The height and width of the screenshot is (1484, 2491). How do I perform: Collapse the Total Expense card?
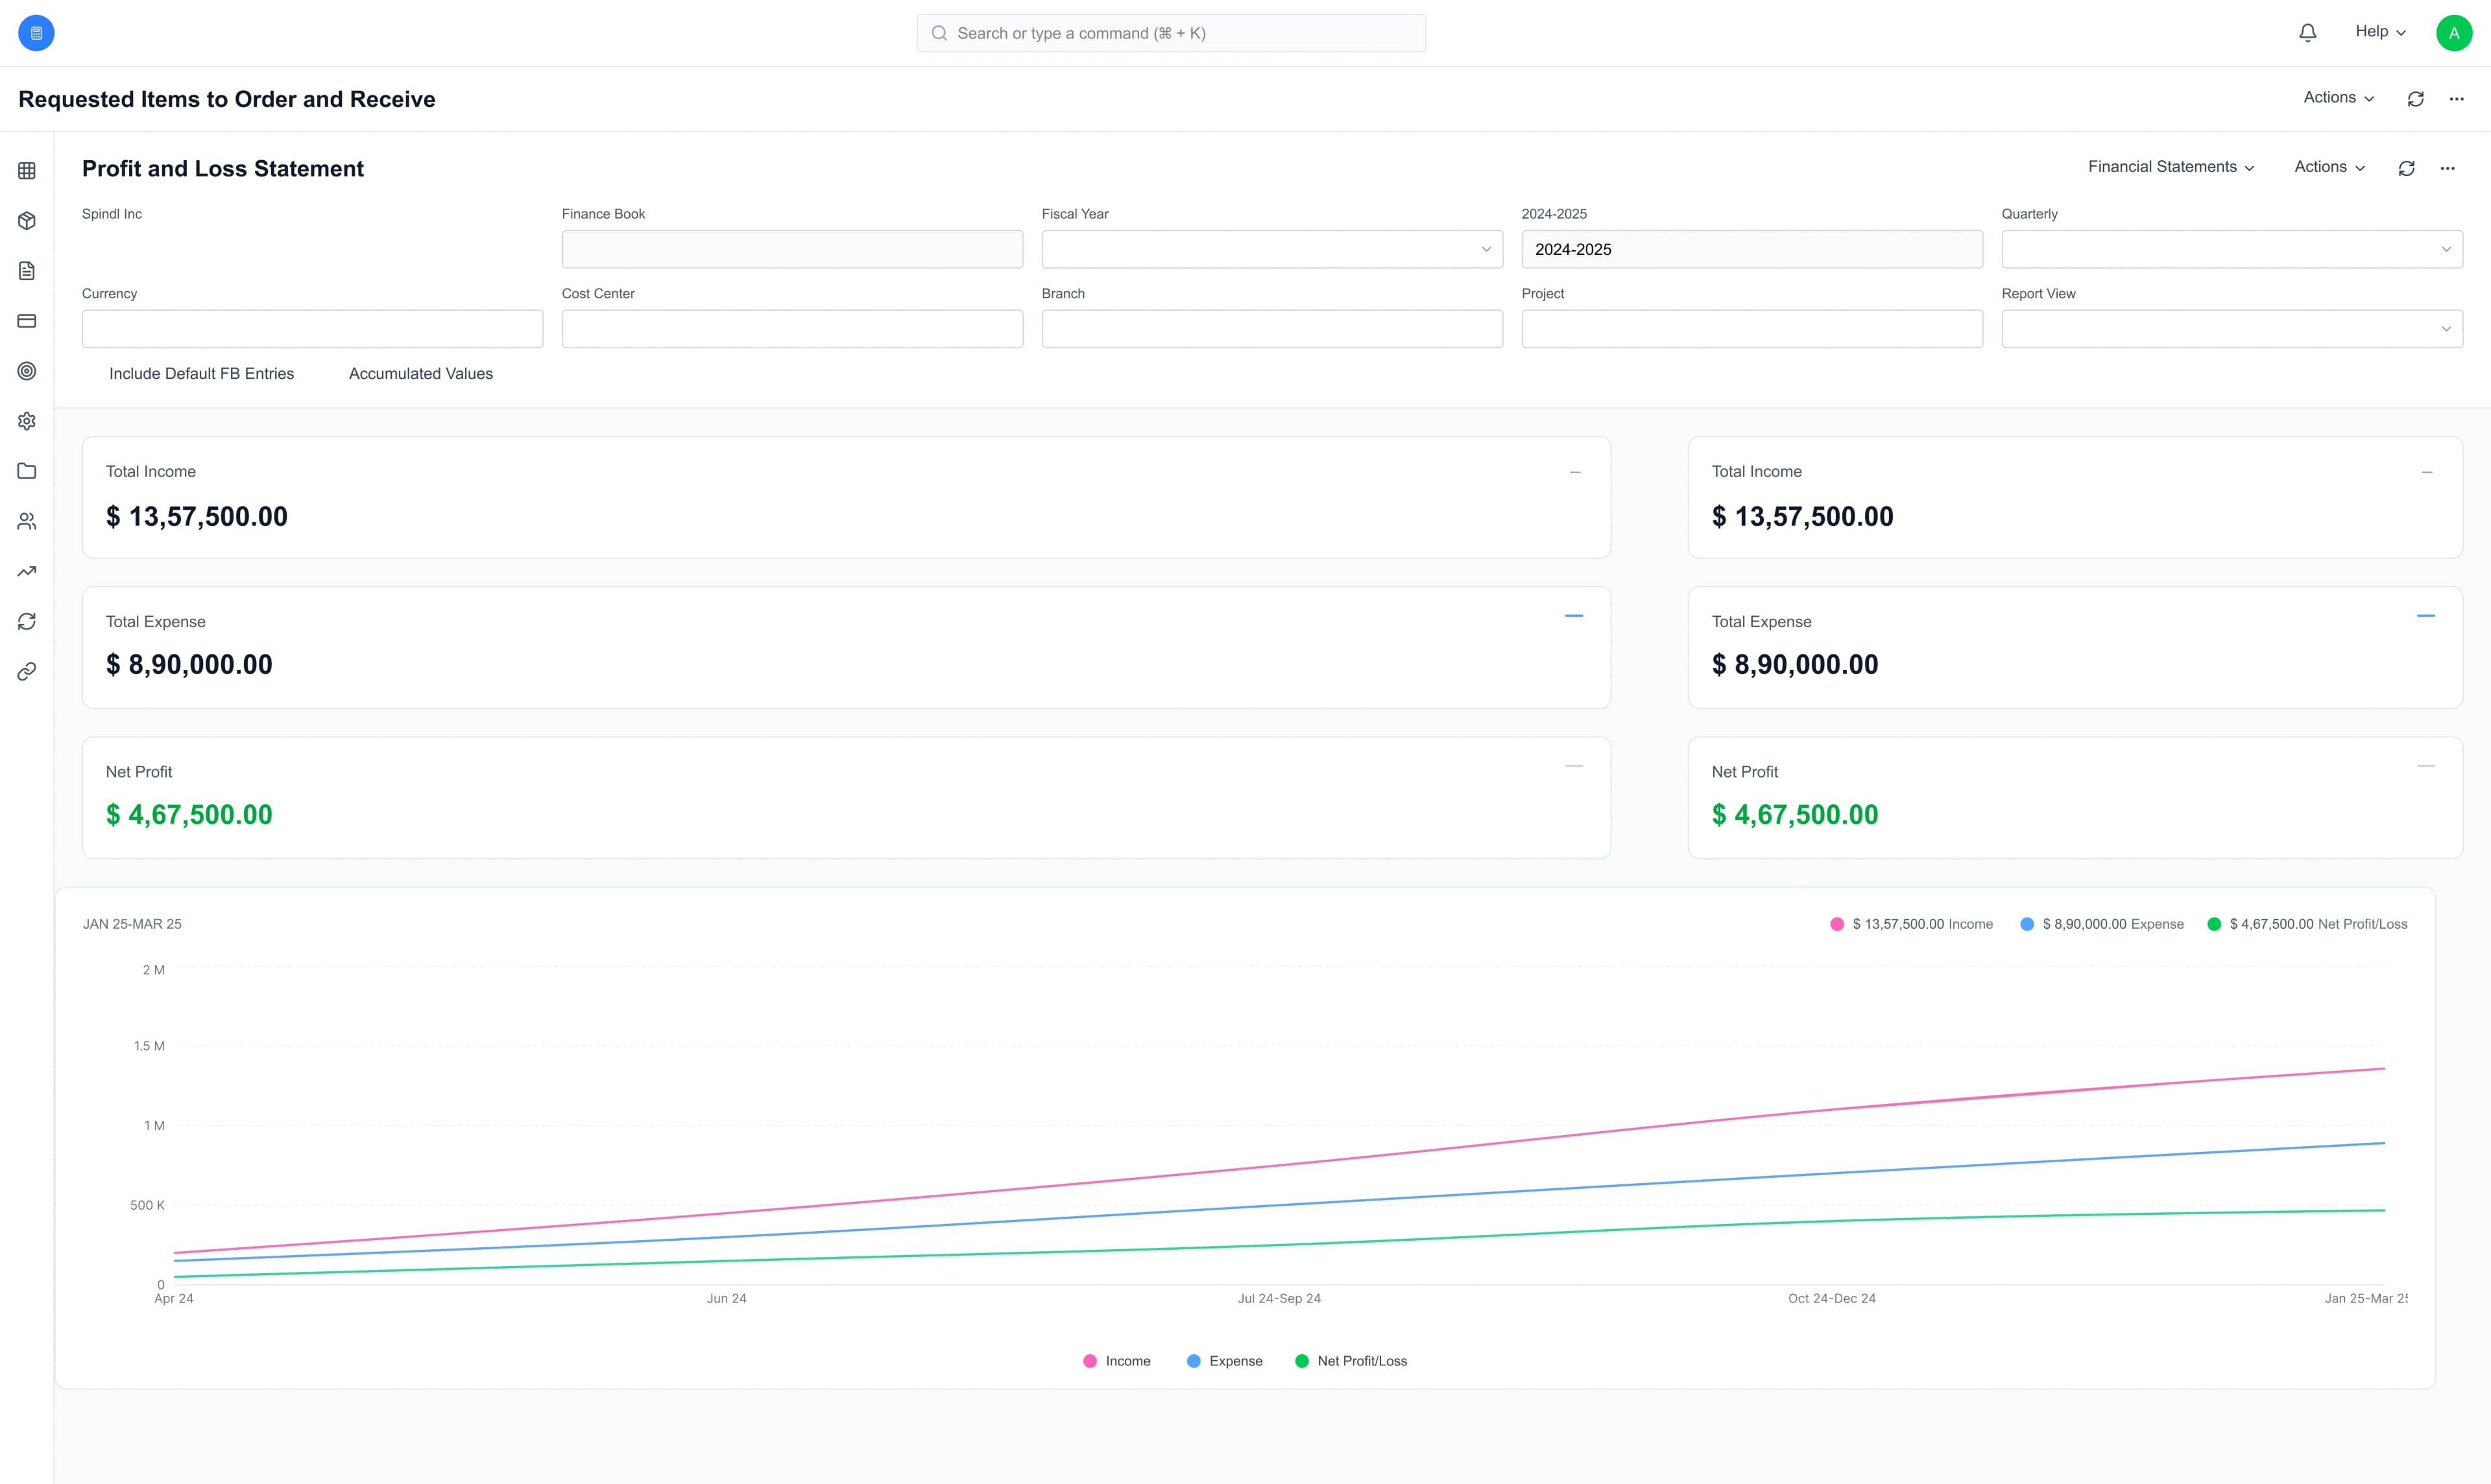[x=1574, y=616]
